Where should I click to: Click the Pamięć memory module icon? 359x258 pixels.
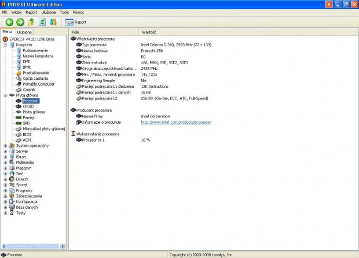[x=19, y=117]
